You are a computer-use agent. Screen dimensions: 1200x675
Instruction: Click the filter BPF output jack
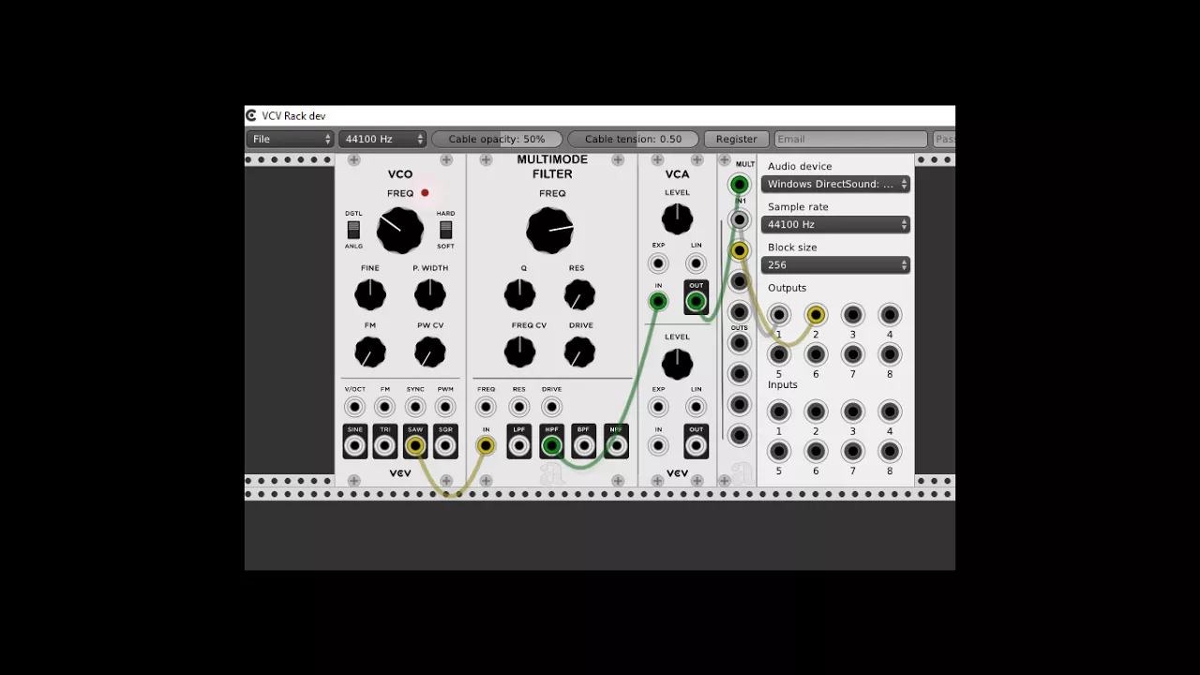click(583, 446)
